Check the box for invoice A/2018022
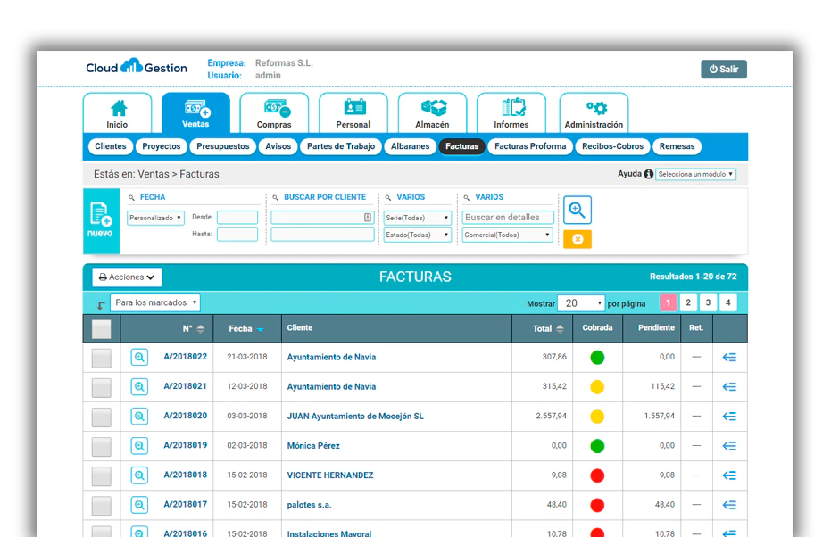Viewport: 831px width, 537px height. pos(101,358)
